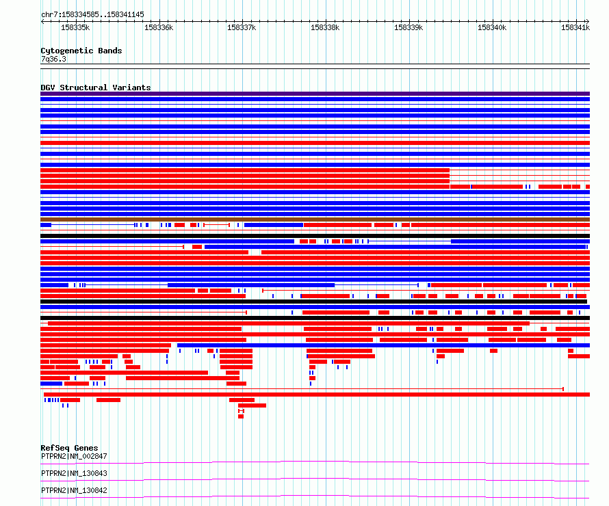Click the 158341k ruler label

(x=575, y=27)
